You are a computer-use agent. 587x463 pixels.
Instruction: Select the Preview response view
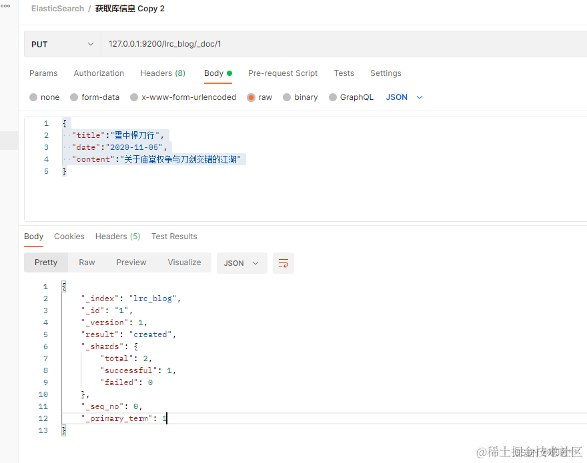131,262
